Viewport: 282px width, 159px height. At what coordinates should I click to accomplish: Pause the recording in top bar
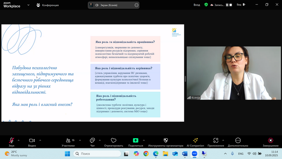click(x=227, y=5)
